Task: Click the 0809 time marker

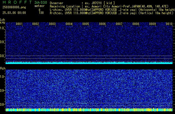Action: point(152,24)
